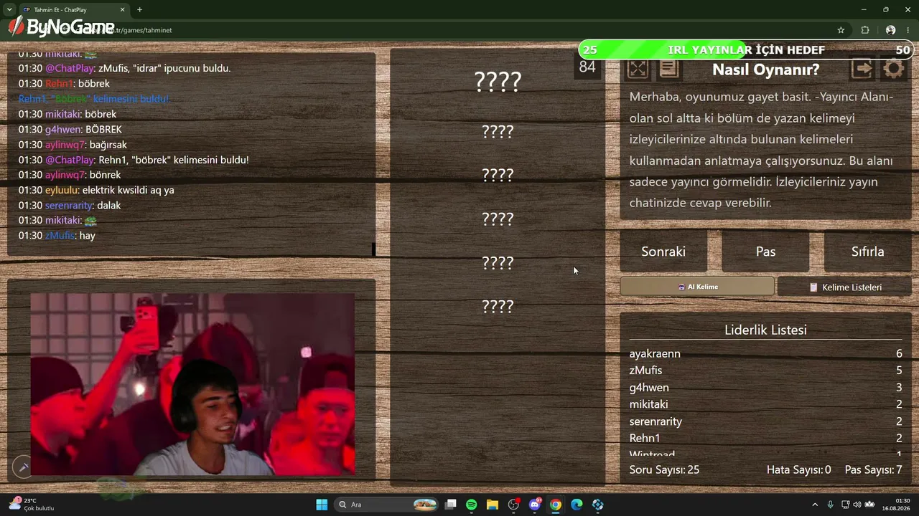919x516 pixels.
Task: Click the Soru Sayısı: 25 counter
Action: pyautogui.click(x=664, y=470)
